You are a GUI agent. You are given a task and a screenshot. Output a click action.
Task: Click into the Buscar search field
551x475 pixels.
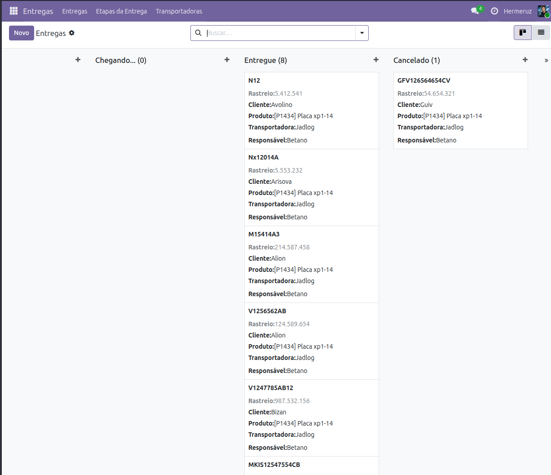click(279, 33)
